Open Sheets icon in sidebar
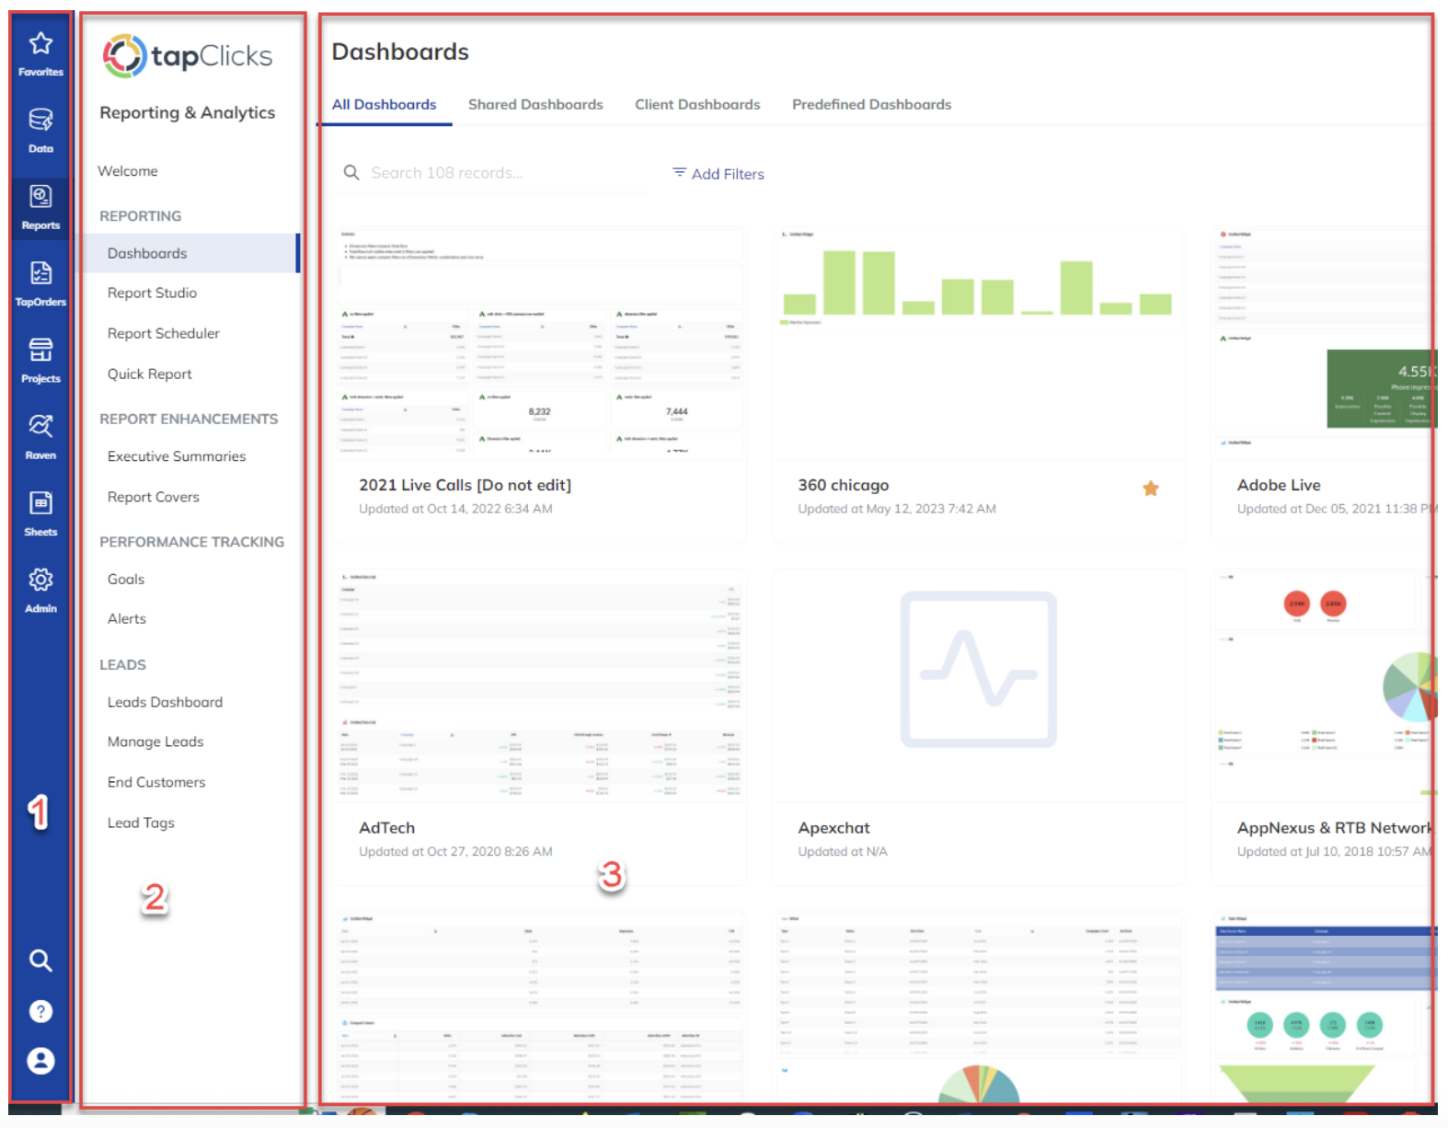This screenshot has width=1448, height=1128. 40,513
